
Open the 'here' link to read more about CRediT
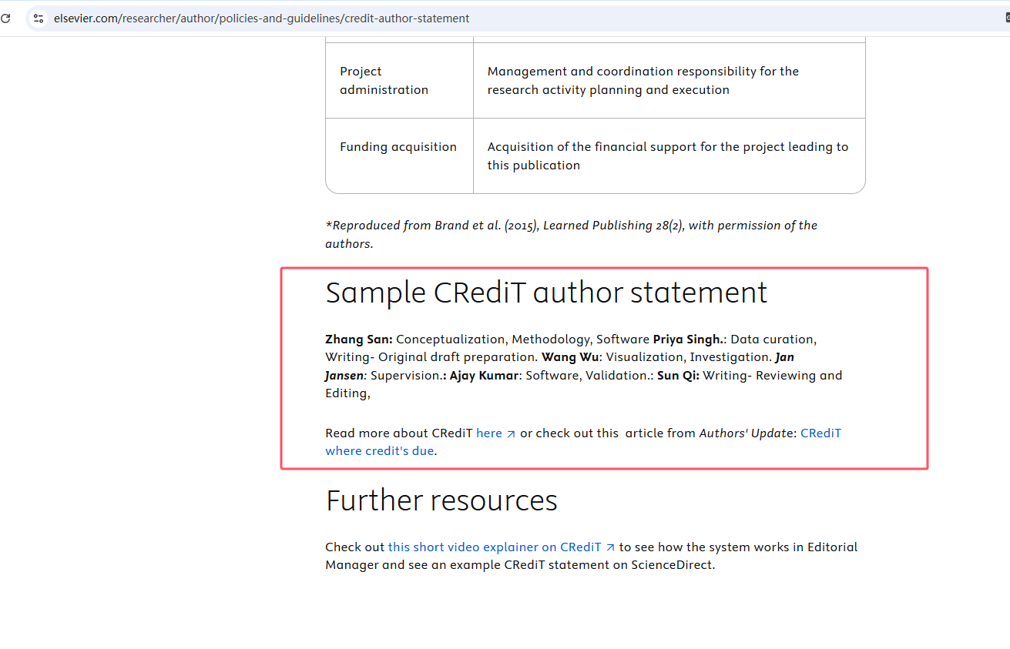(487, 433)
